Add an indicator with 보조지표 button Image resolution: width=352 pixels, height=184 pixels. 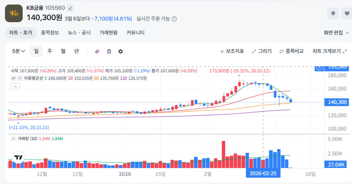pos(232,51)
